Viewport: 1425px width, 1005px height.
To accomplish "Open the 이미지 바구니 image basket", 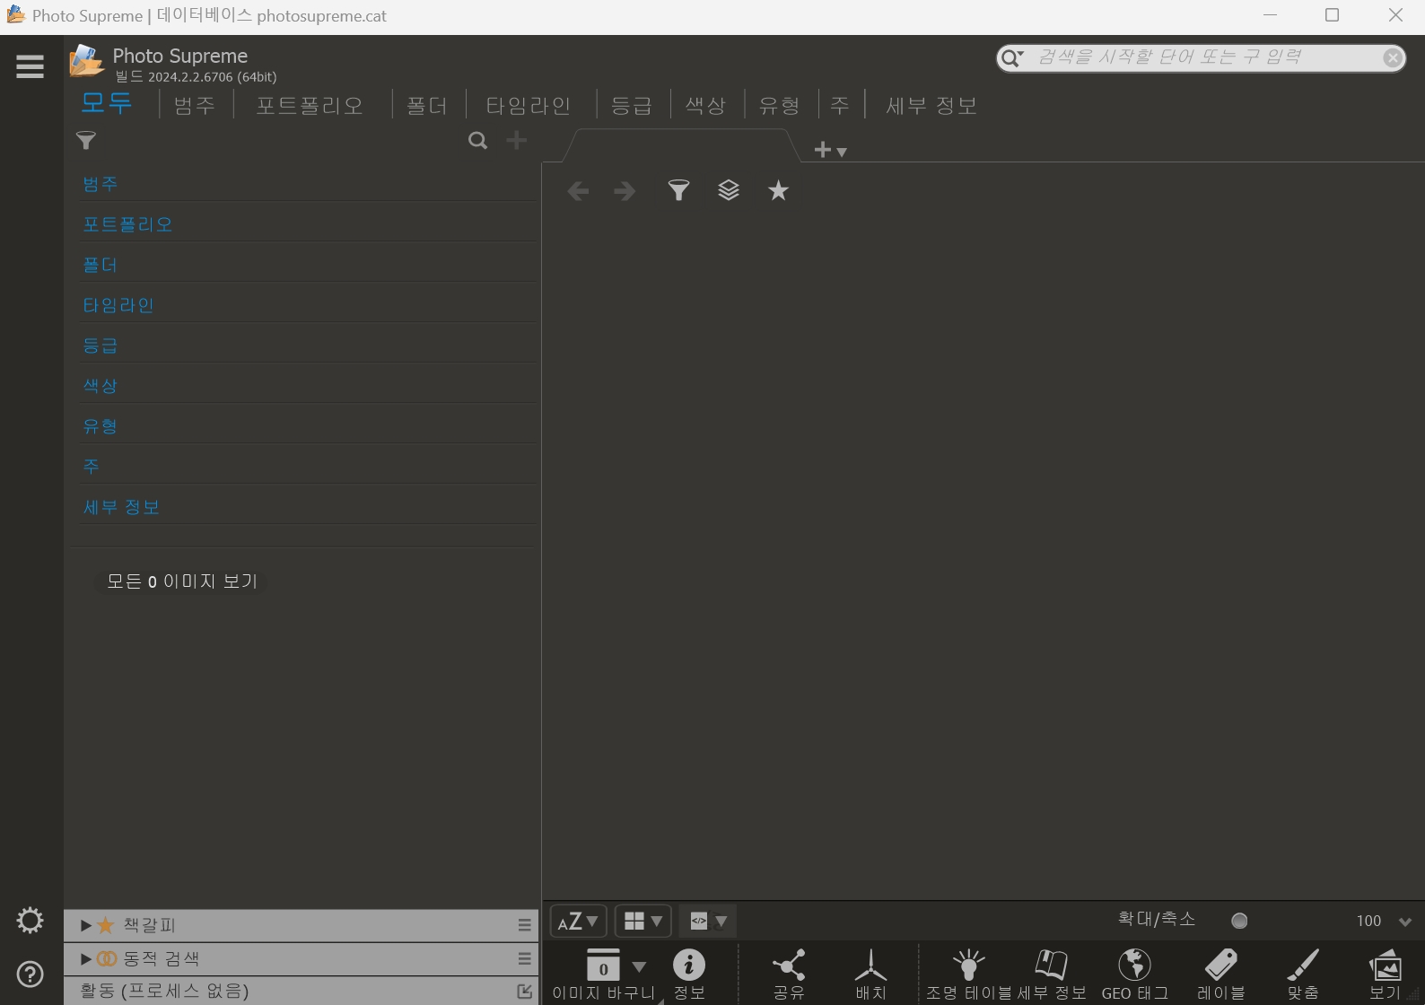I will pyautogui.click(x=603, y=974).
